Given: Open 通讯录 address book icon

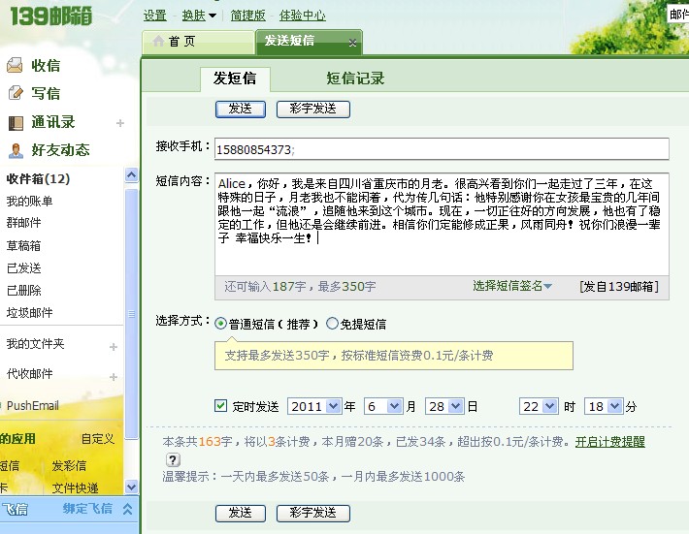Looking at the screenshot, I should point(15,122).
